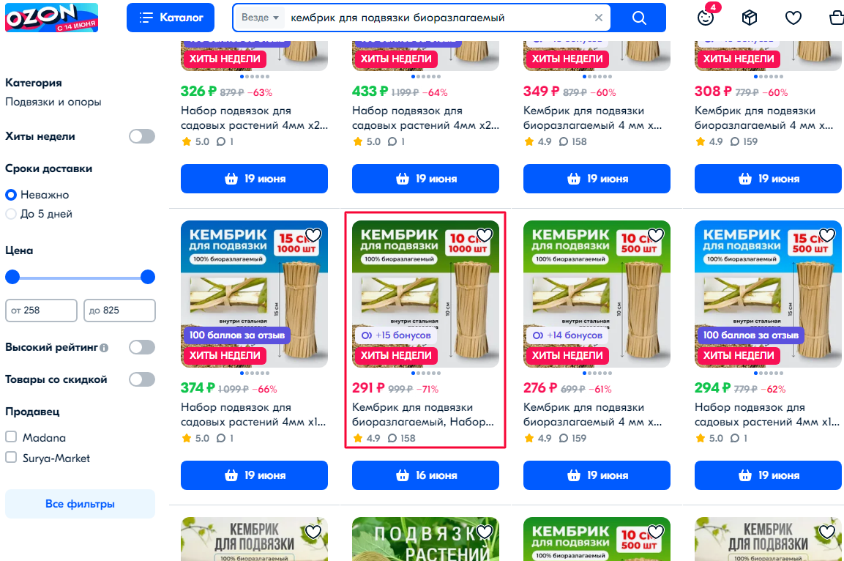Screen dimensions: 844x561
Task: Open the Подвязки и опоры category
Action: tap(53, 102)
